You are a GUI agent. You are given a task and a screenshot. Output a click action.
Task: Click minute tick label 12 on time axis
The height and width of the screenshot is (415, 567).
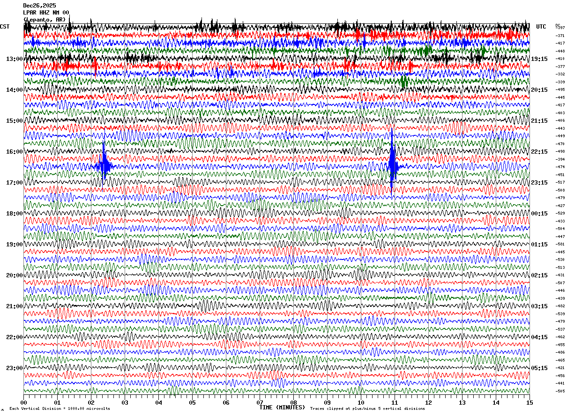(x=428, y=402)
